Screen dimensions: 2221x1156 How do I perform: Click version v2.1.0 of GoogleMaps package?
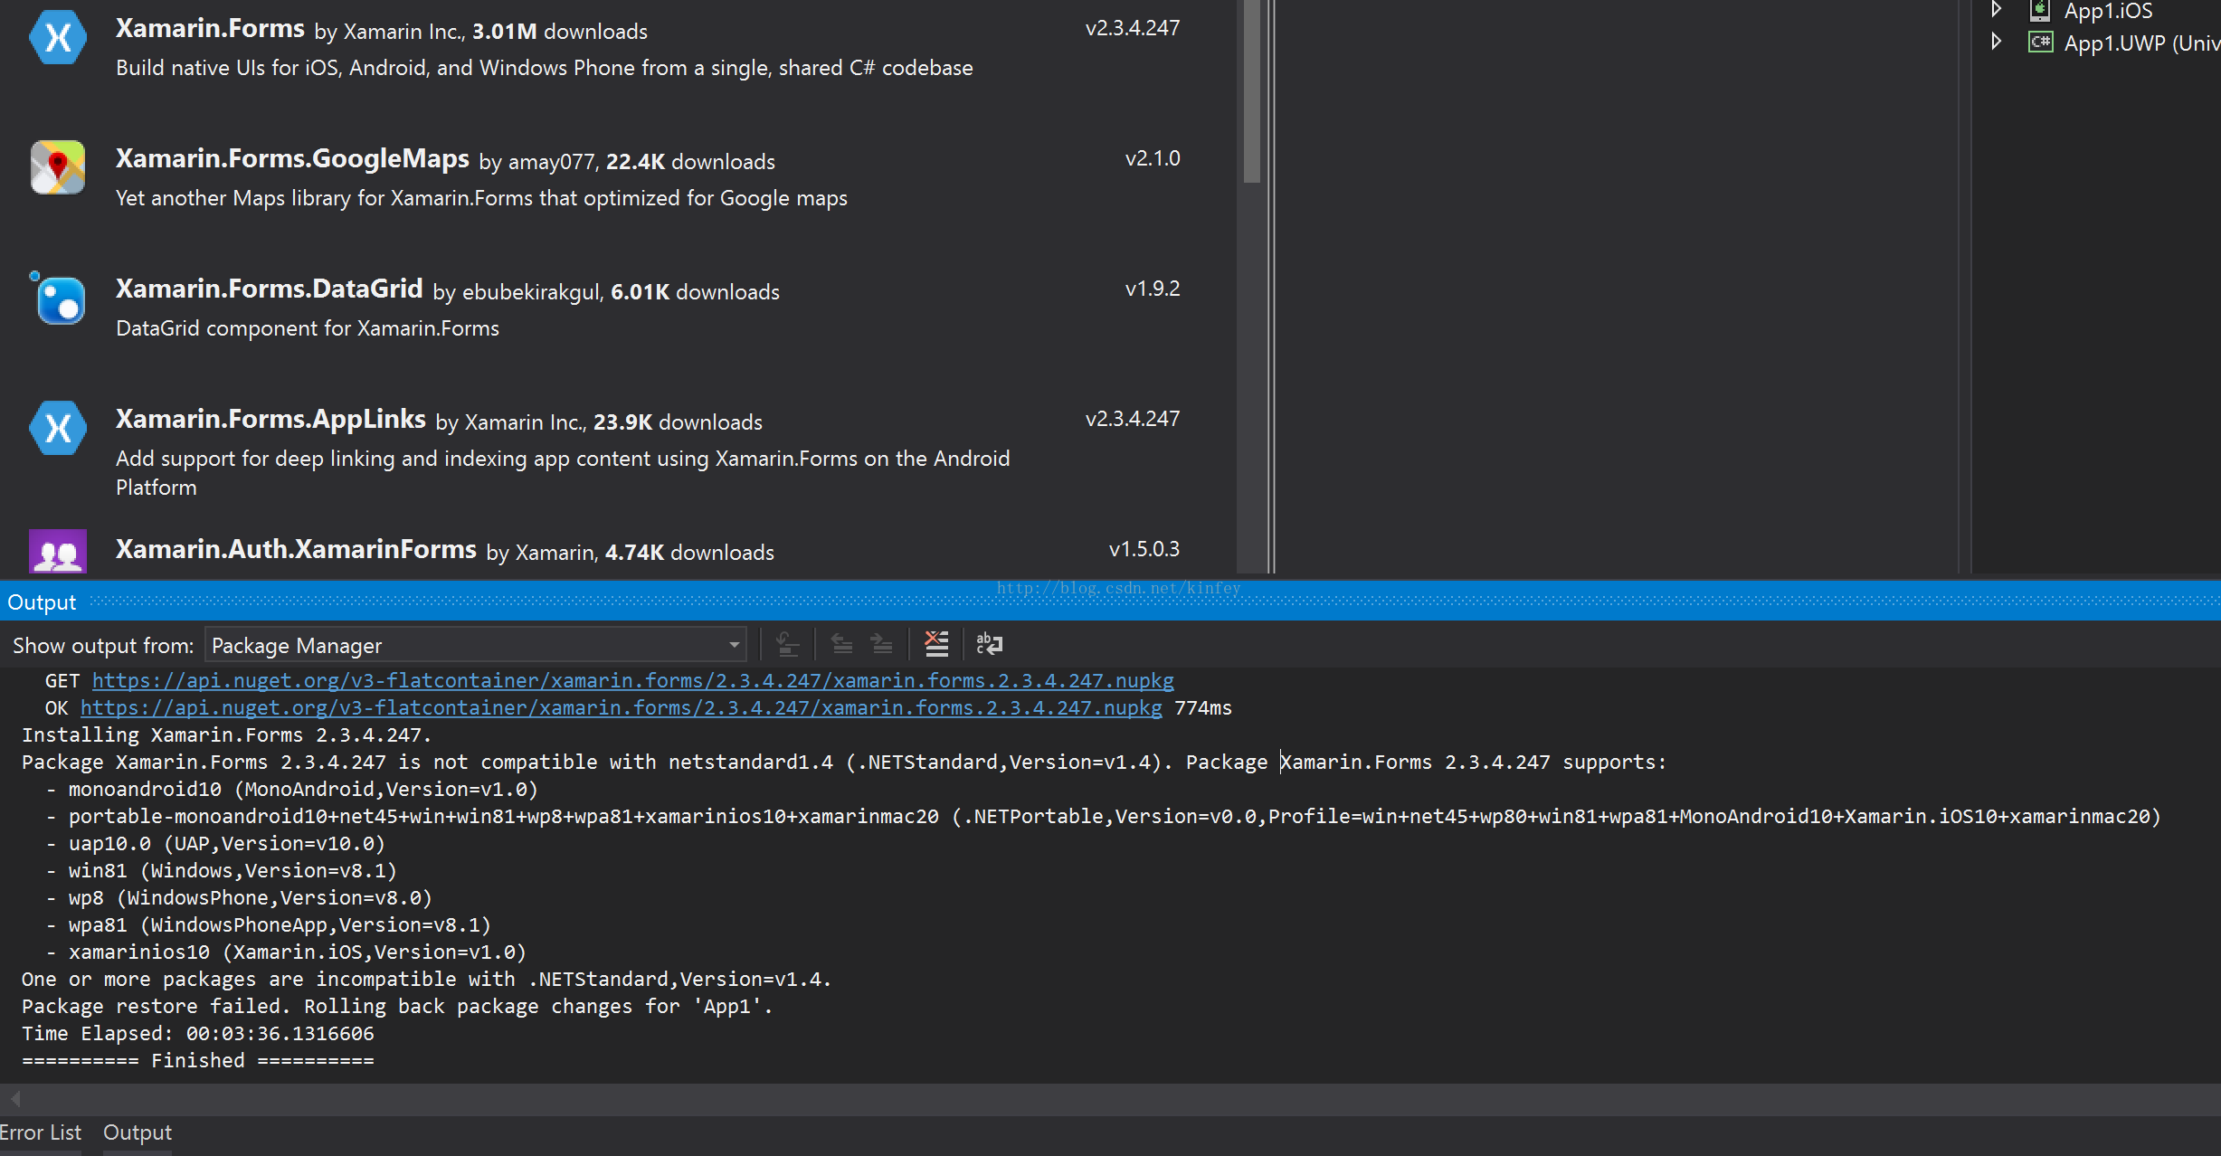(1152, 158)
